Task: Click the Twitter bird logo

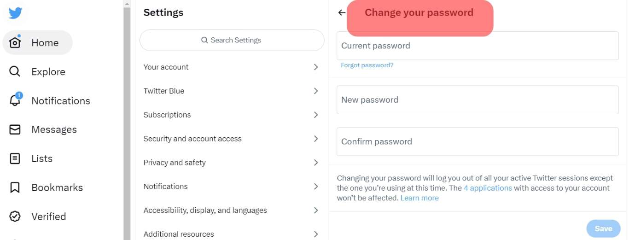Action: (x=15, y=13)
